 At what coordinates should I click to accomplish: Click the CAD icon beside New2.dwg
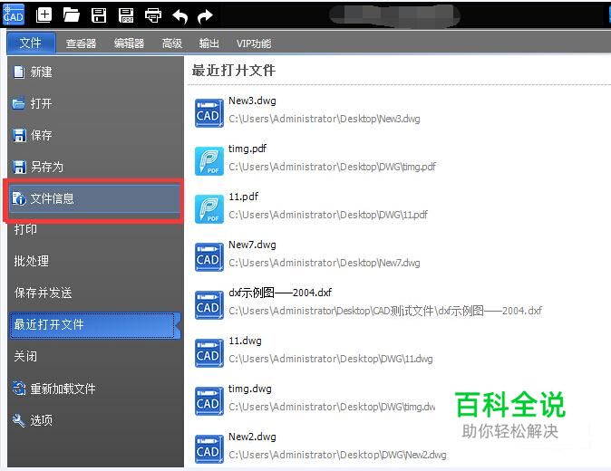coord(209,449)
